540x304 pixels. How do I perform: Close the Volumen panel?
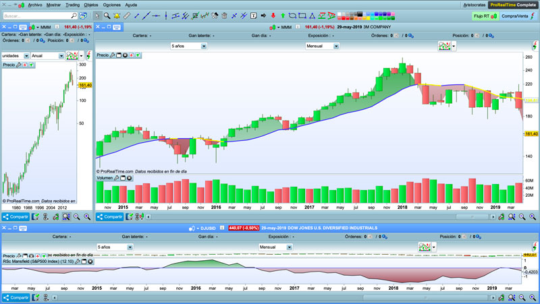click(x=129, y=178)
